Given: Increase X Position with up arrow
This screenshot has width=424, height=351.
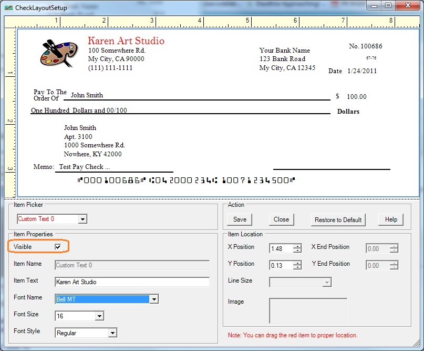Looking at the screenshot, I should click(x=297, y=246).
